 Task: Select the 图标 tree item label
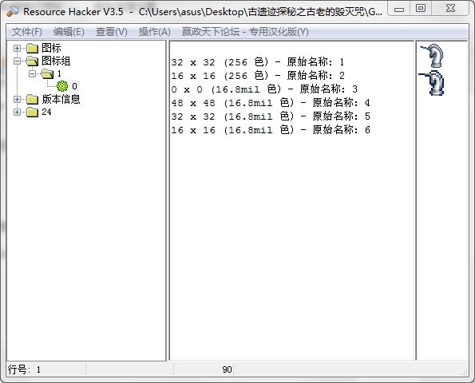click(51, 48)
